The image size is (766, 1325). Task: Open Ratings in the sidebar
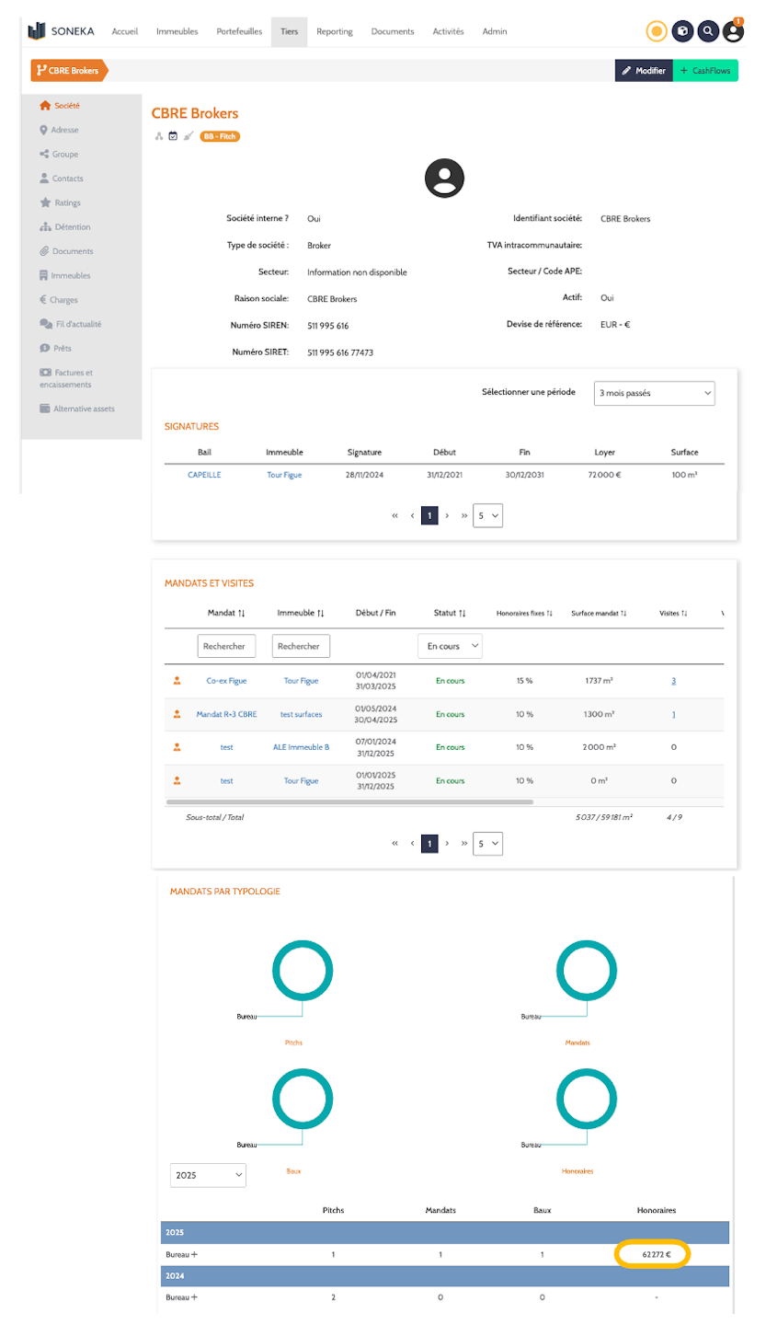[60, 202]
